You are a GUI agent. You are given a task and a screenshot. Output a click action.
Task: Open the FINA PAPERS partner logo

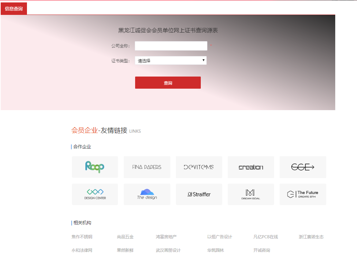[x=147, y=167]
